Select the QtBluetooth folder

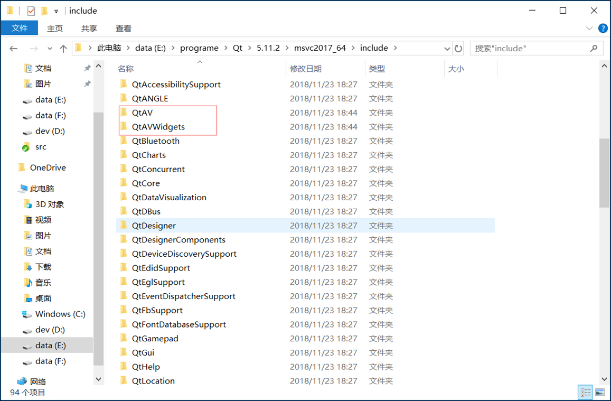point(155,141)
